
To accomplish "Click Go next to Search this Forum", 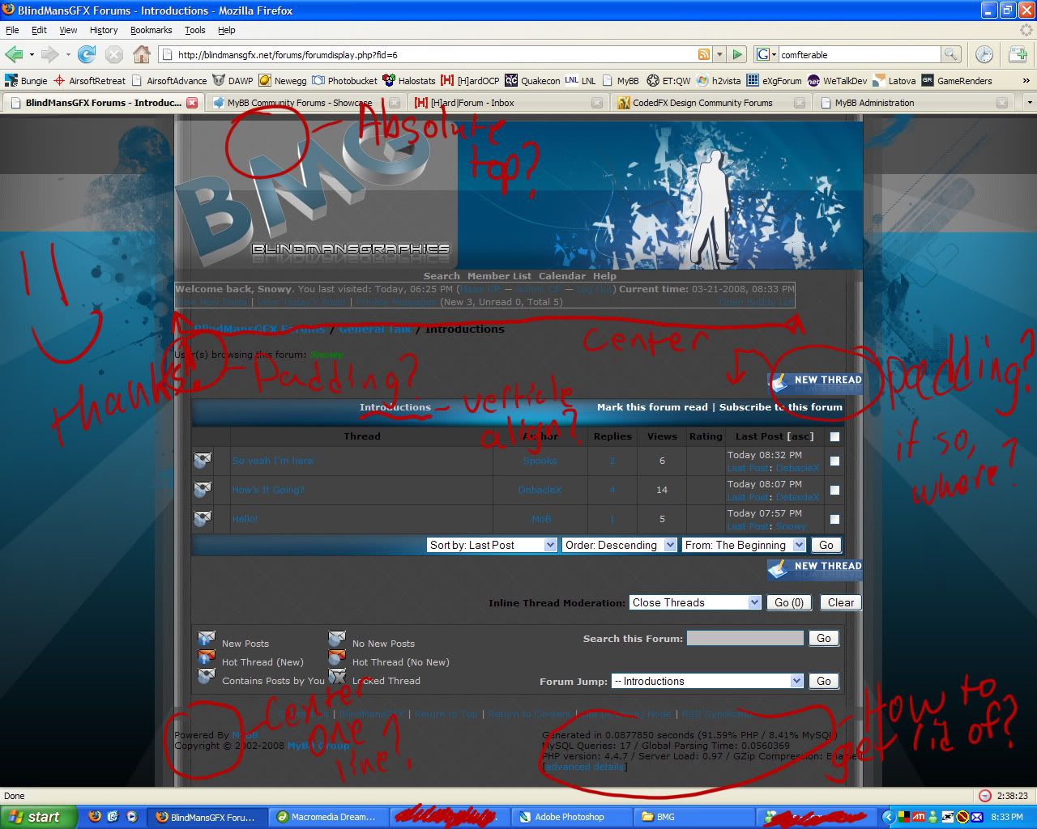I will point(824,638).
